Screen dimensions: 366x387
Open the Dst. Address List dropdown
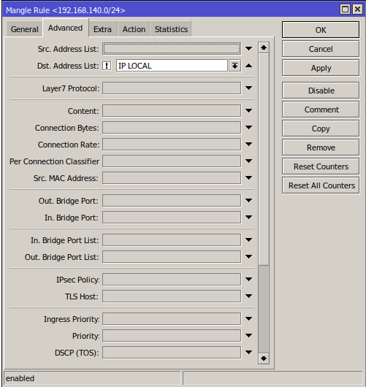(235, 66)
